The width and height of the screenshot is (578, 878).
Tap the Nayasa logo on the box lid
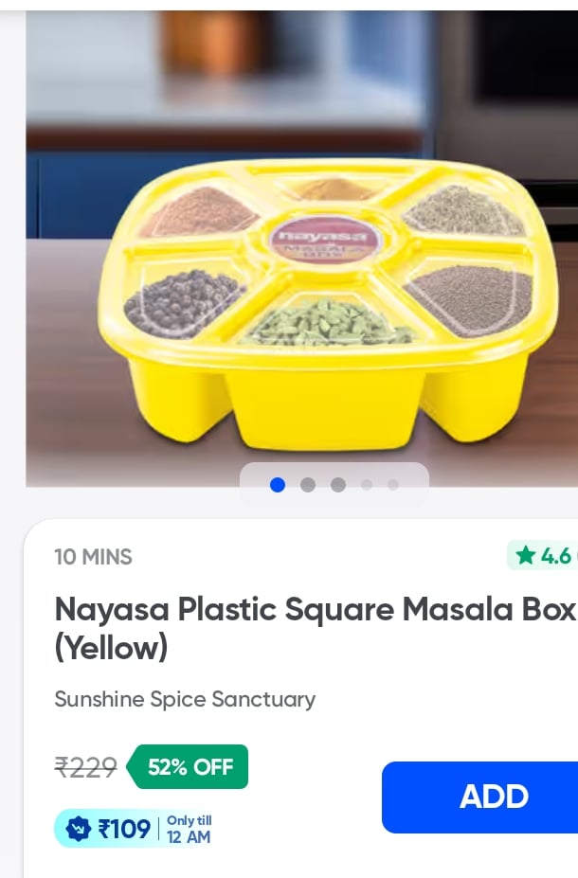(x=318, y=237)
